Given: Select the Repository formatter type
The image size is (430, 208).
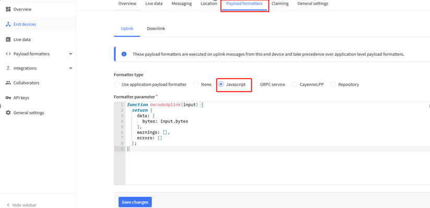Looking at the screenshot, I should click(x=333, y=84).
